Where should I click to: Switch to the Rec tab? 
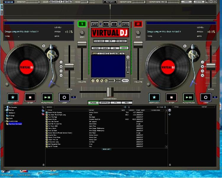click(127, 103)
